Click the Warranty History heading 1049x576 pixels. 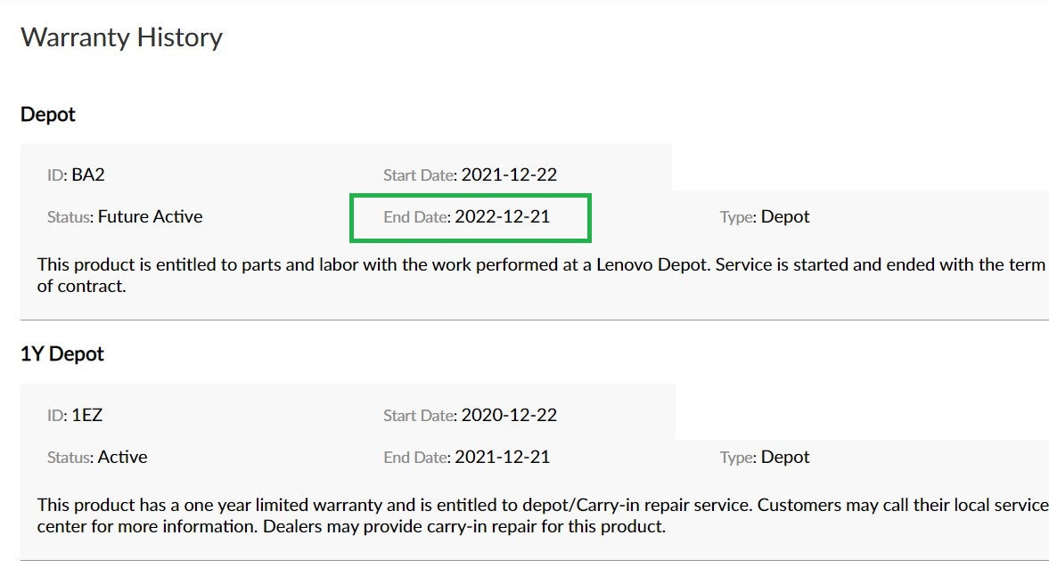click(121, 37)
